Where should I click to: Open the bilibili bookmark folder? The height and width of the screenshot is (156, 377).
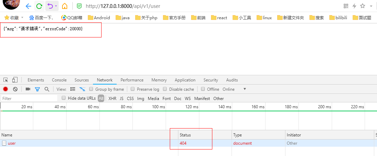pos(341,18)
